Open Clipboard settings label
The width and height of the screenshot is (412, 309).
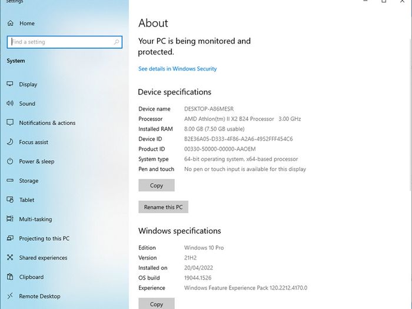click(x=31, y=277)
